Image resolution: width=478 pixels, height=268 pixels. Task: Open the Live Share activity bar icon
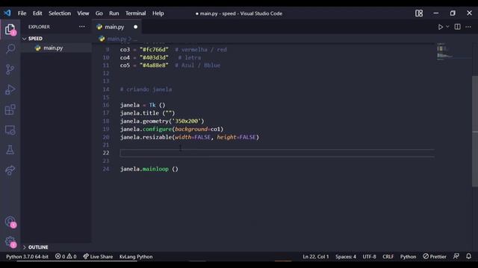click(x=10, y=170)
